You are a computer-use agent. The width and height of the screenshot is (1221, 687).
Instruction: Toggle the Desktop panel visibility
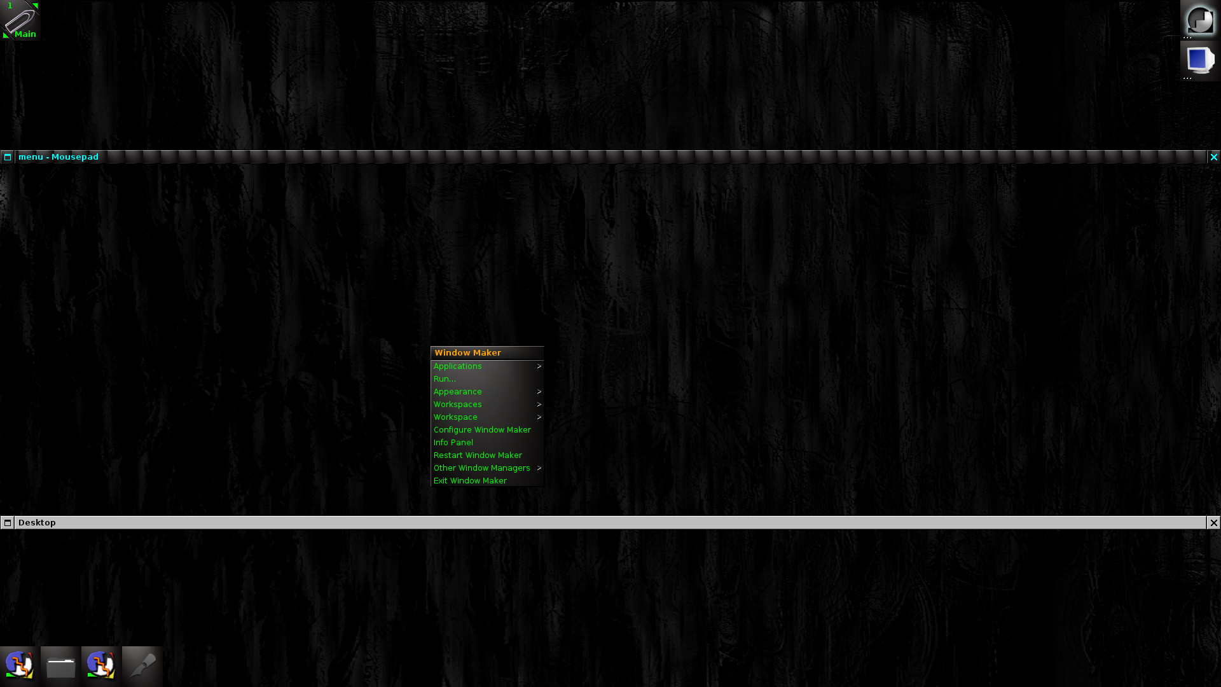8,523
